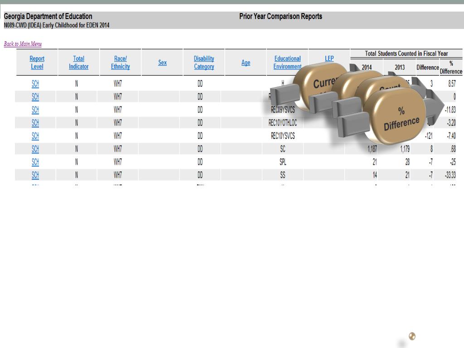Click the -33.33 percent difference value
This screenshot has height=348, width=464.
[x=450, y=175]
